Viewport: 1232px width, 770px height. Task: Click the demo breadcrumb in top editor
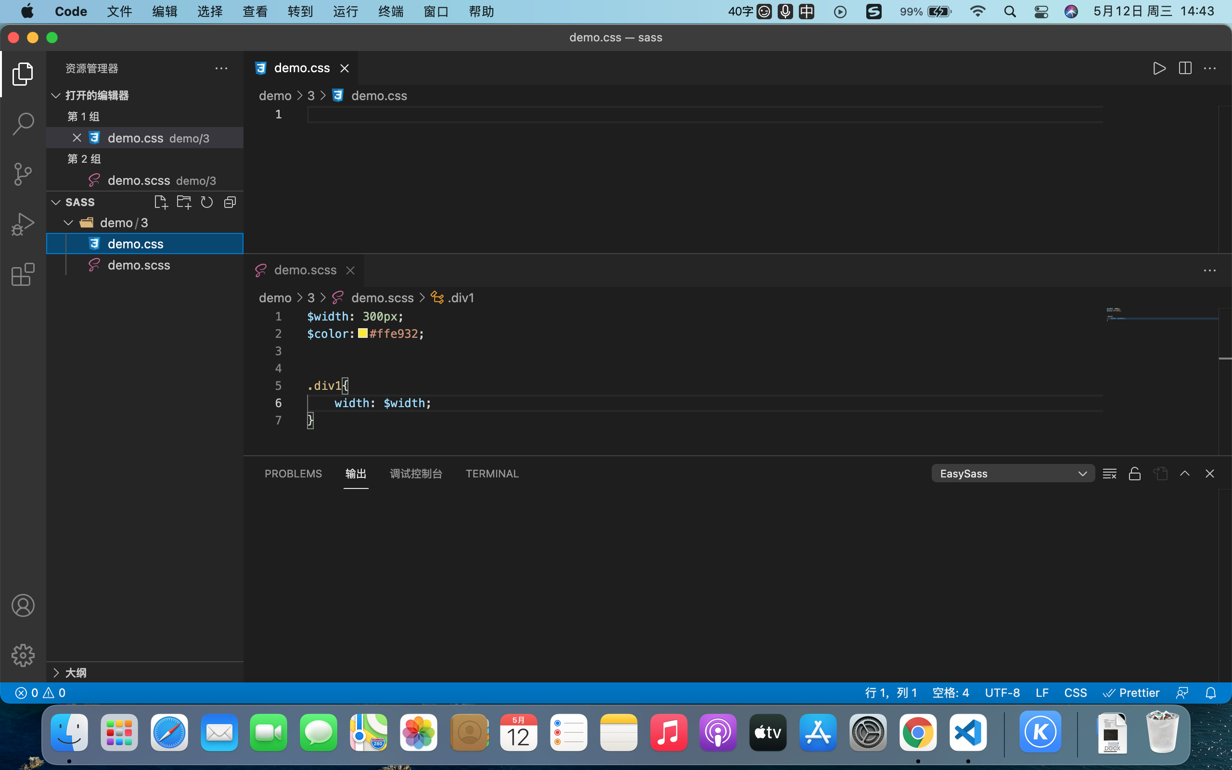275,96
